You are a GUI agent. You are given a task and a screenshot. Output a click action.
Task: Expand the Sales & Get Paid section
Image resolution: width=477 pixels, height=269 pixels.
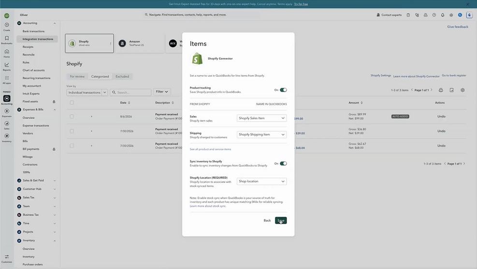[x=55, y=181]
